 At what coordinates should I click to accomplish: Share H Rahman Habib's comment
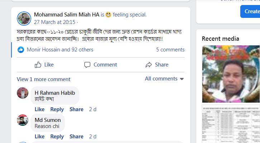coord(76,109)
